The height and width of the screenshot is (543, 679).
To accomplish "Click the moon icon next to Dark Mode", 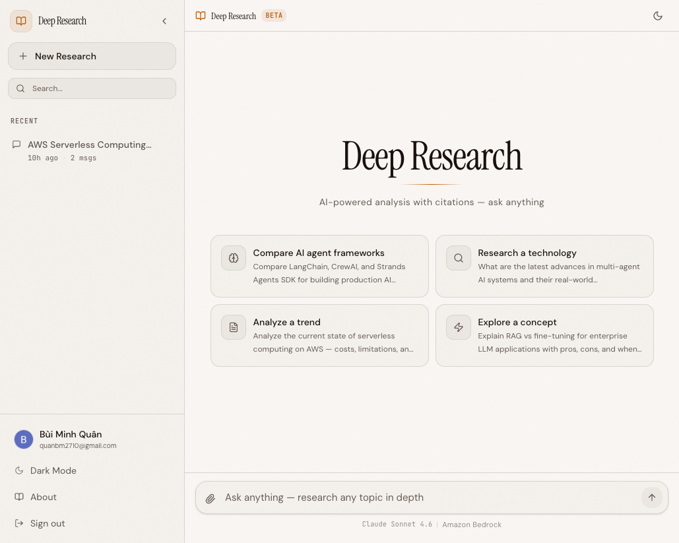I will (19, 470).
